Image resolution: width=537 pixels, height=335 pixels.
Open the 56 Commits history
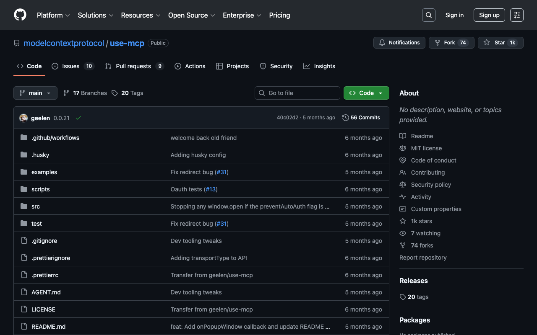[x=361, y=118]
